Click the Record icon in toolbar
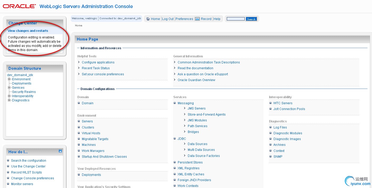Viewport: 372px width, 188px height. [x=197, y=19]
